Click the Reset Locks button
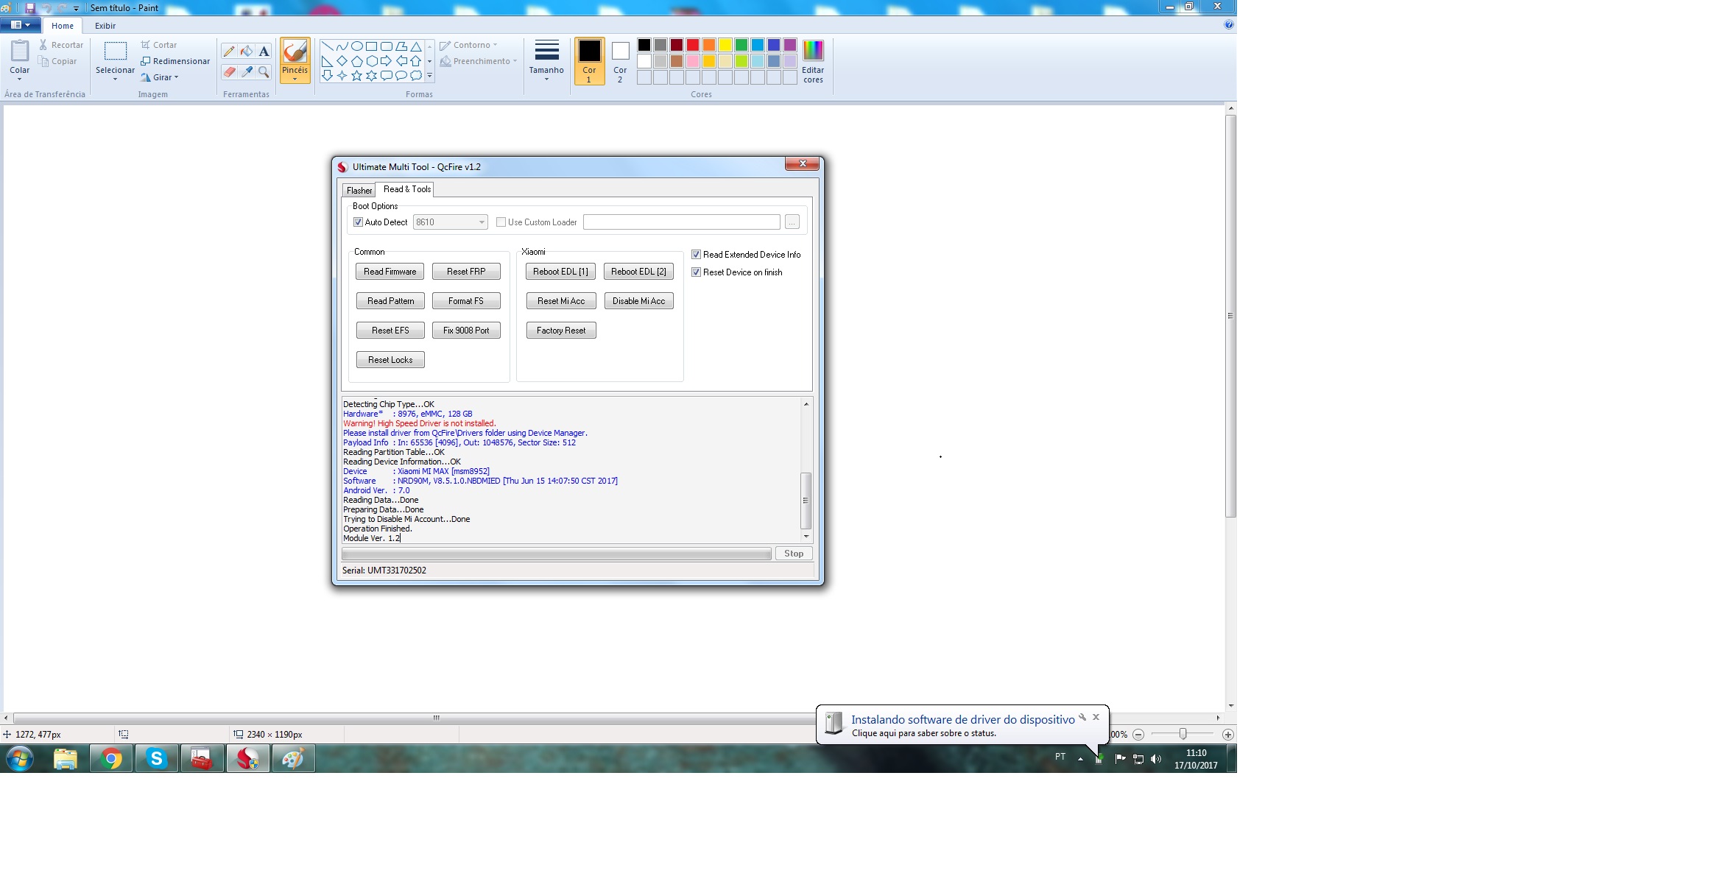The height and width of the screenshot is (876, 1723). (x=390, y=360)
